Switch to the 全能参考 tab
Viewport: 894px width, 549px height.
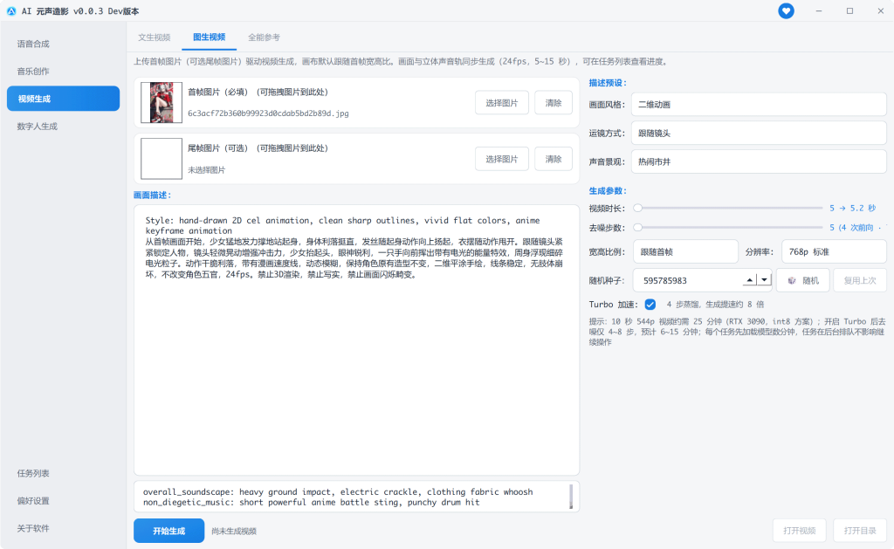click(264, 37)
